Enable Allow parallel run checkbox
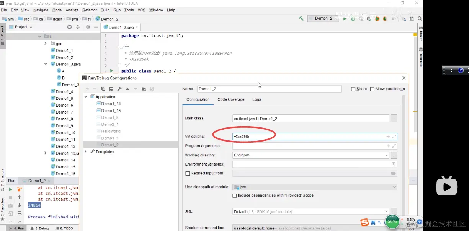The image size is (469, 231). pos(372,89)
